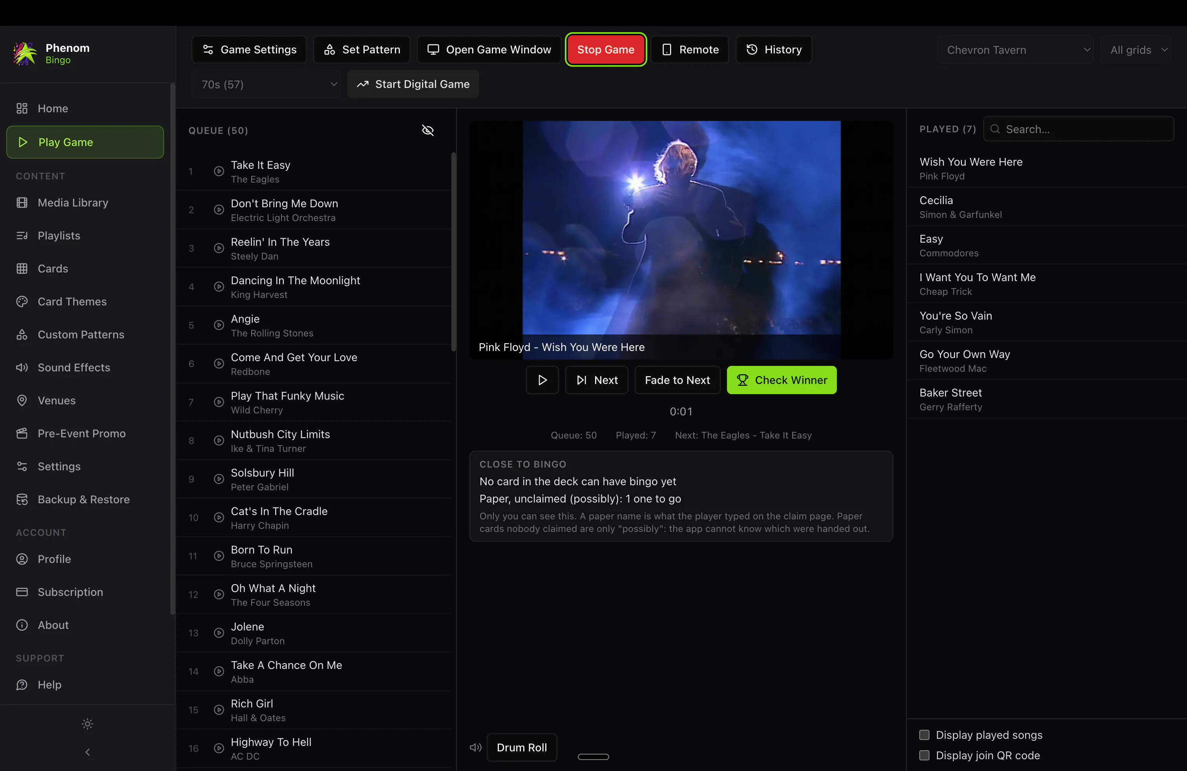Start Digital Game
The height and width of the screenshot is (771, 1187).
(413, 84)
